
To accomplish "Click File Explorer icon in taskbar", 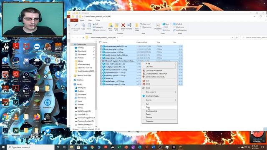I will point(71,147).
